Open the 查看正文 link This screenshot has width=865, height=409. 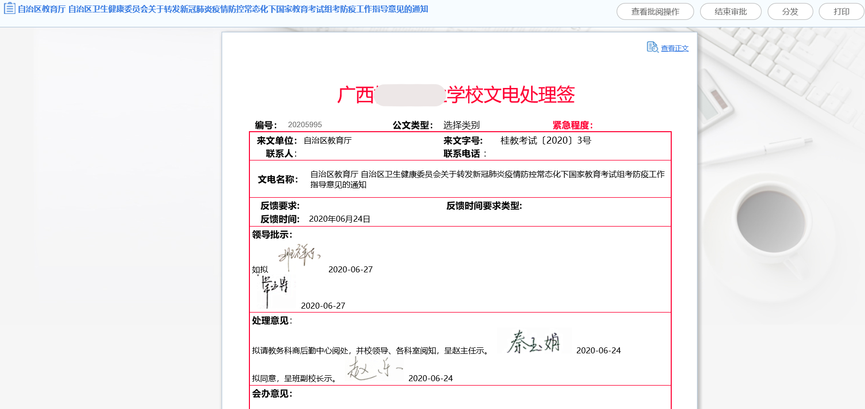coord(674,48)
